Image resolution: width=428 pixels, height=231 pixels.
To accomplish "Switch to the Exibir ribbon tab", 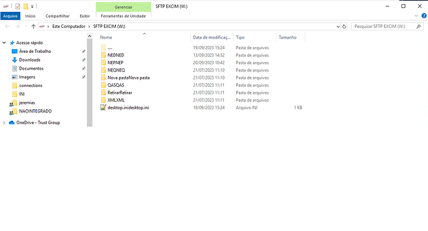I will (x=84, y=16).
